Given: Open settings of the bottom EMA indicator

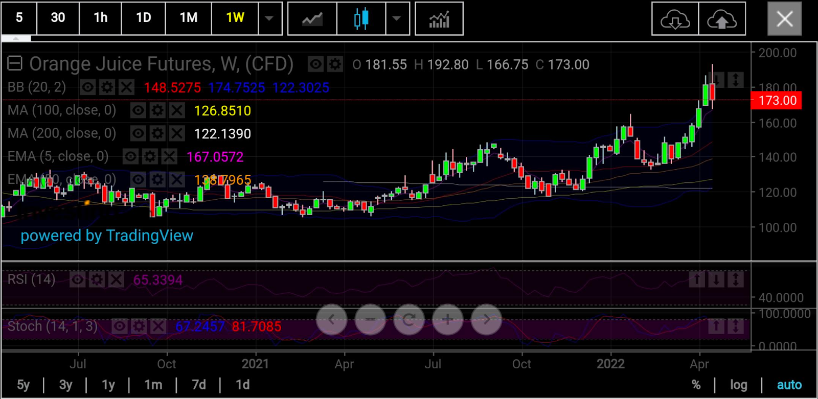Looking at the screenshot, I should [157, 179].
